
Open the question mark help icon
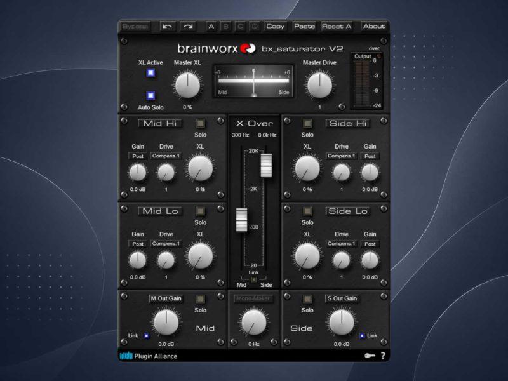[383, 356]
